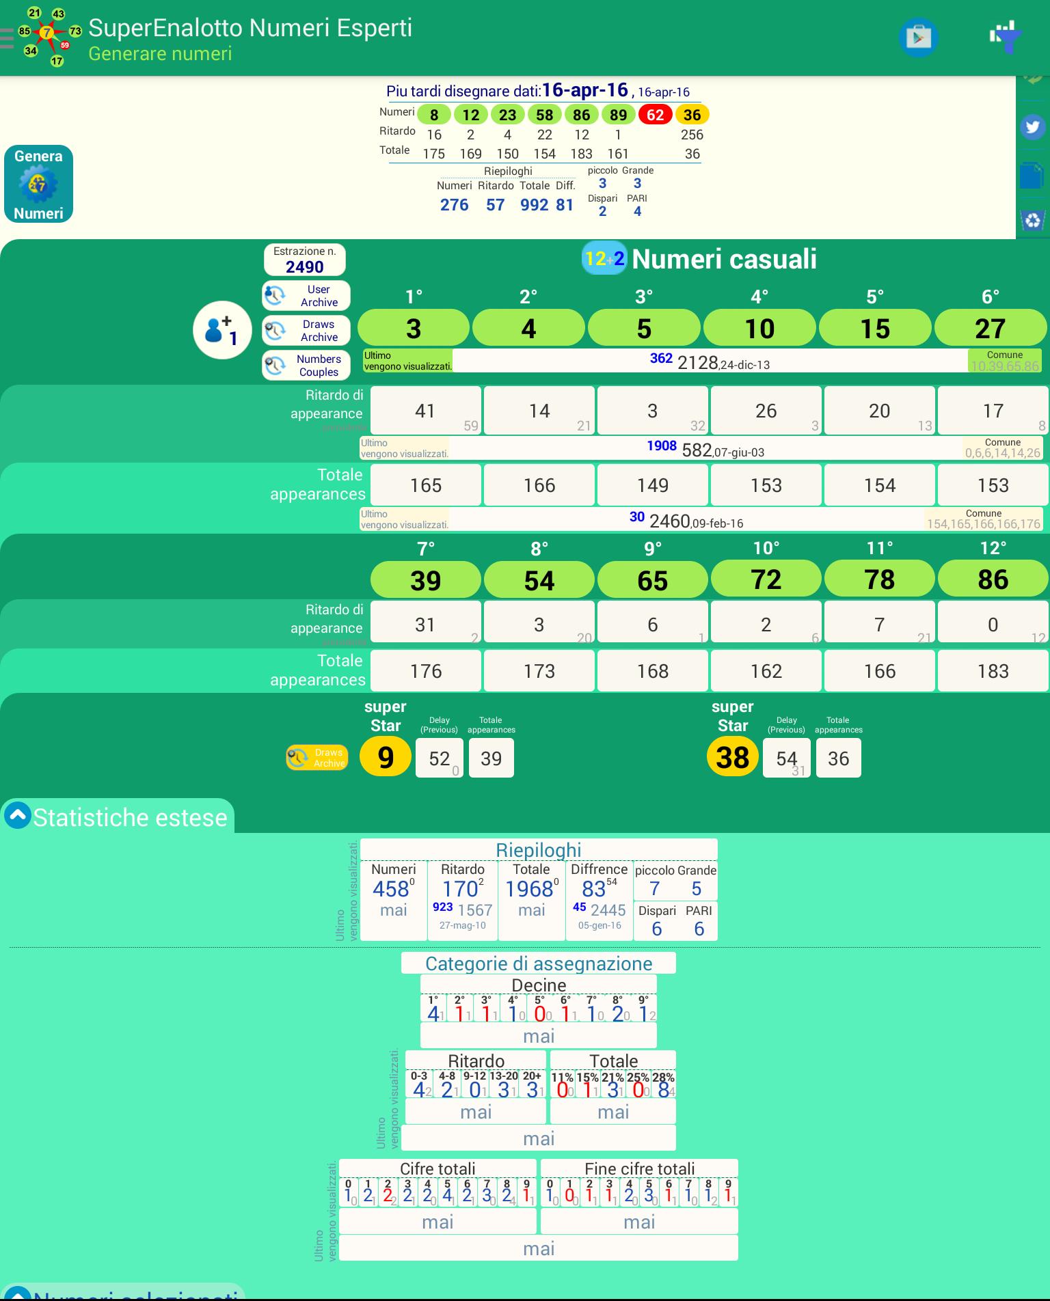Click total appearances value 183 cell
The width and height of the screenshot is (1050, 1301).
click(x=993, y=671)
